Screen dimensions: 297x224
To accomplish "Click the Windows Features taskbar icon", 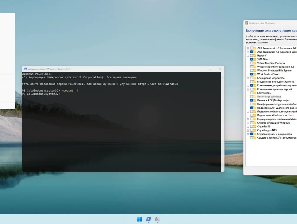I will (158, 219).
